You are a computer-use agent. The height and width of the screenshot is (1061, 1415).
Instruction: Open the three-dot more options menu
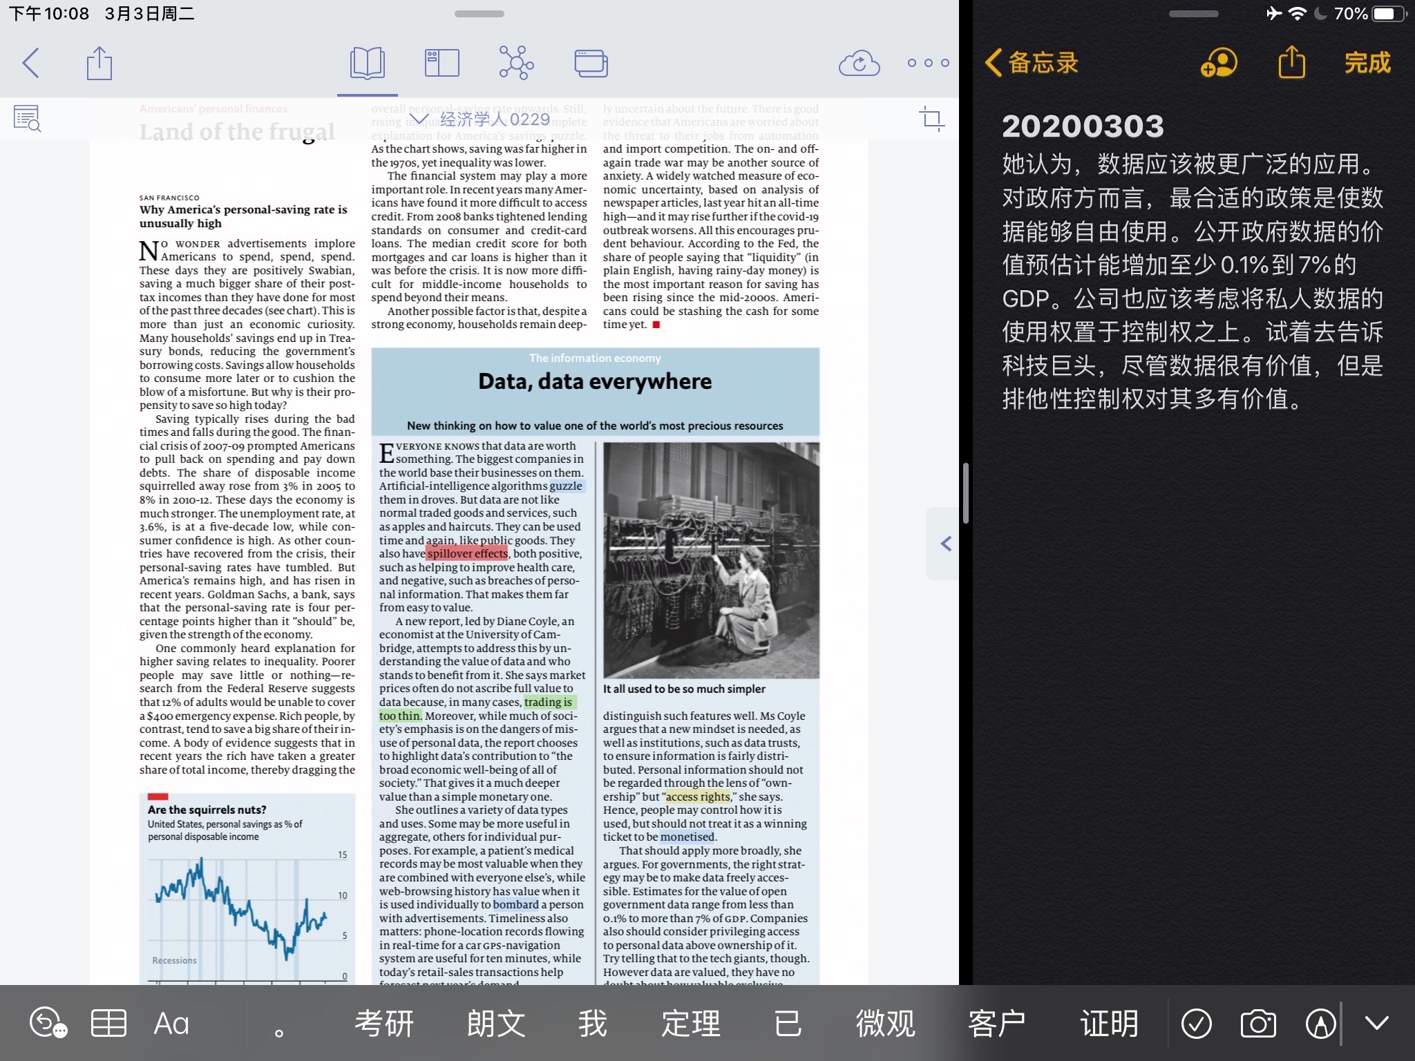coord(928,63)
